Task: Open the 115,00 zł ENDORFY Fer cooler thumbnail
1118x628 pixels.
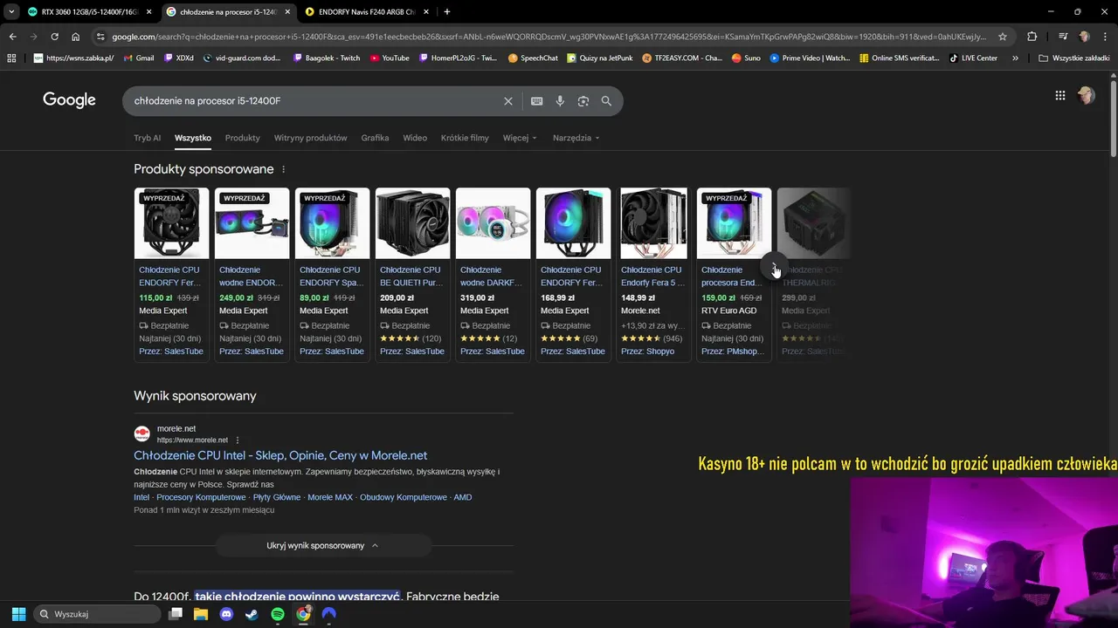Action: (171, 223)
